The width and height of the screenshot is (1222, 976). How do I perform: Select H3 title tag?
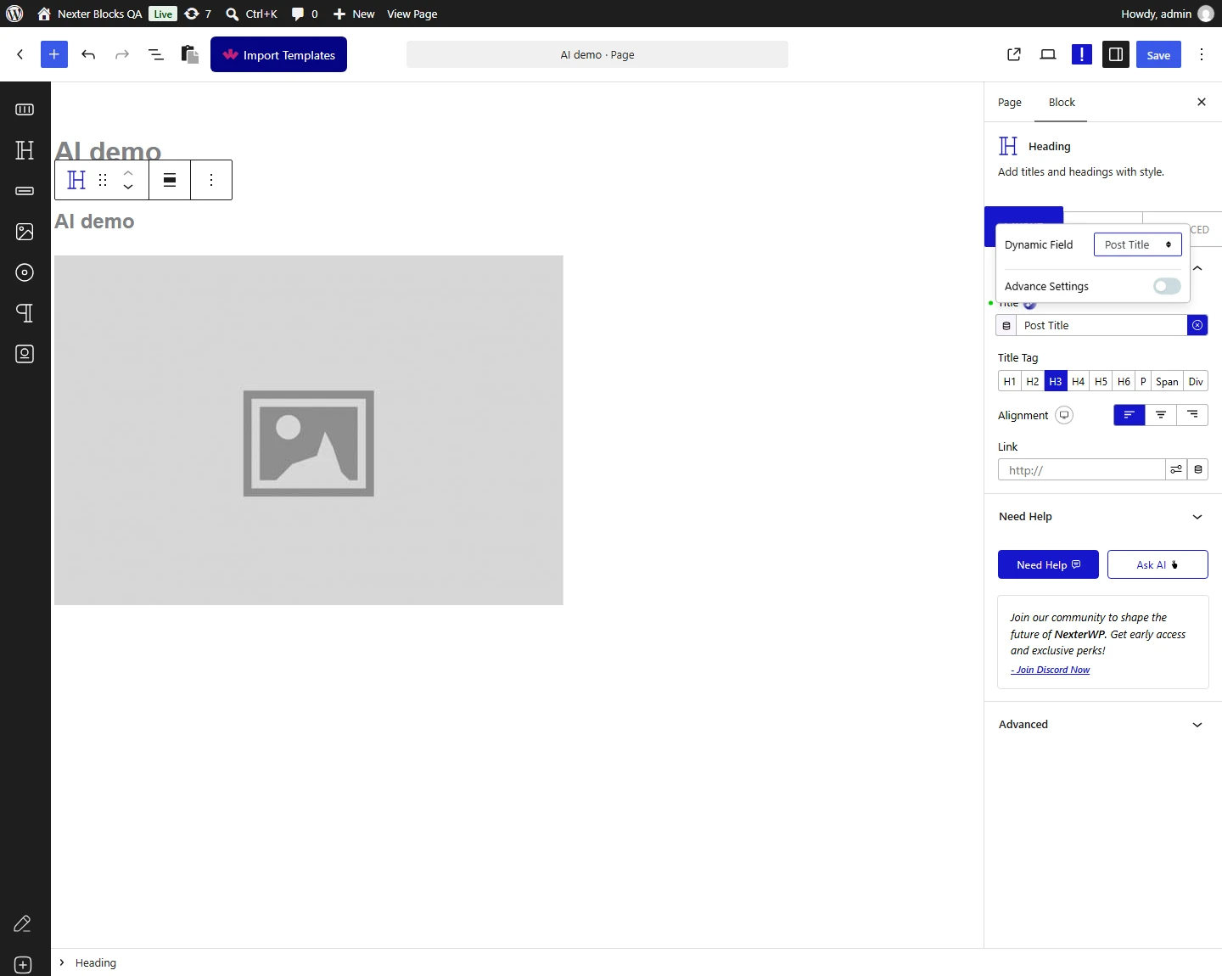click(1056, 381)
